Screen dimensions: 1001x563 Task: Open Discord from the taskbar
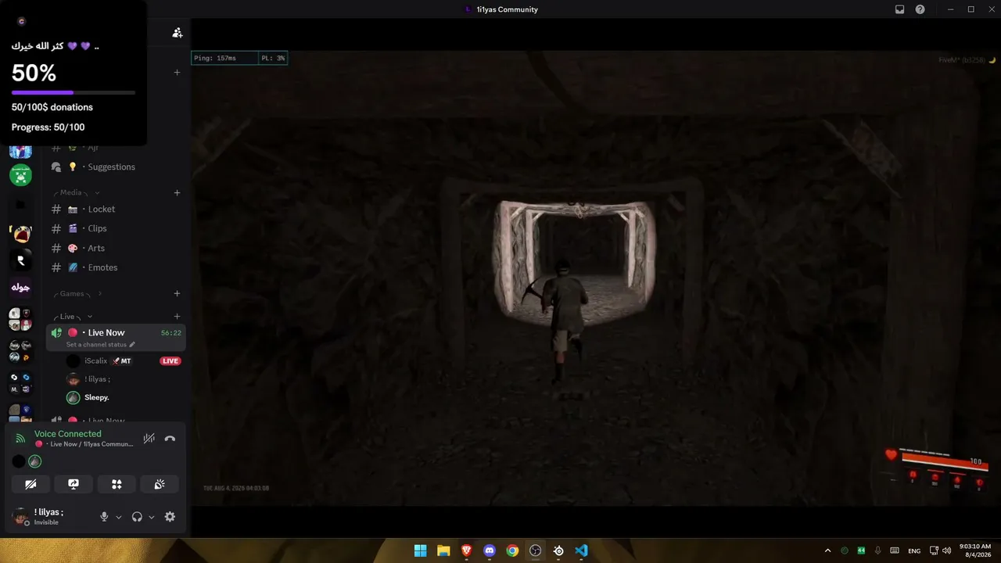[x=490, y=550]
